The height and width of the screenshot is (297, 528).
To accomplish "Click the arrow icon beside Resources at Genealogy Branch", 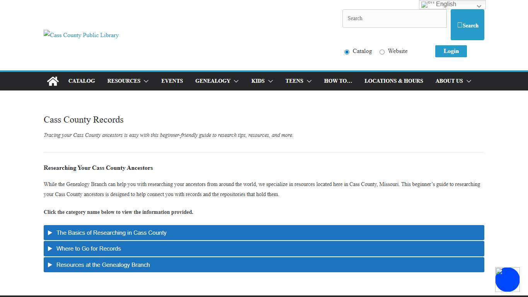I will (50, 265).
